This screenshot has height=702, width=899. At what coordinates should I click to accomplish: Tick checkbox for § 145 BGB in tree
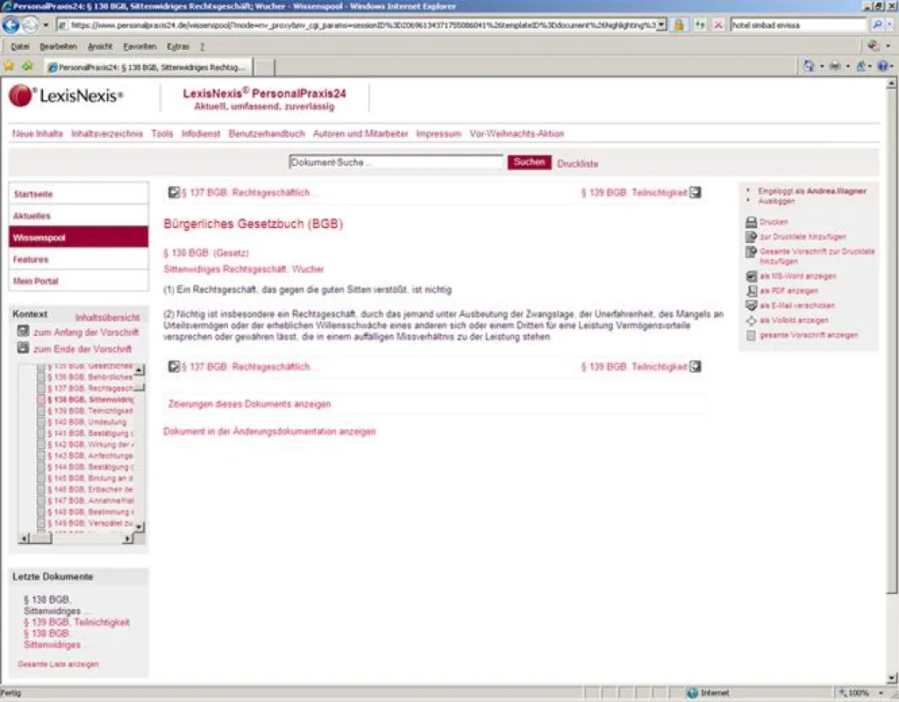pos(40,478)
